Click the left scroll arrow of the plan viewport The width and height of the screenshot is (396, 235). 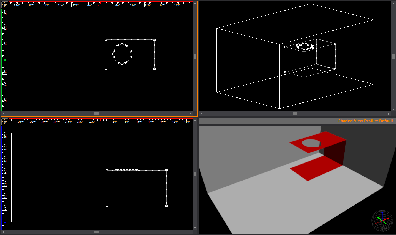(x=3, y=114)
